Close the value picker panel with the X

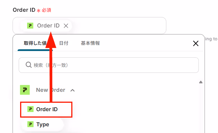[x=196, y=43]
